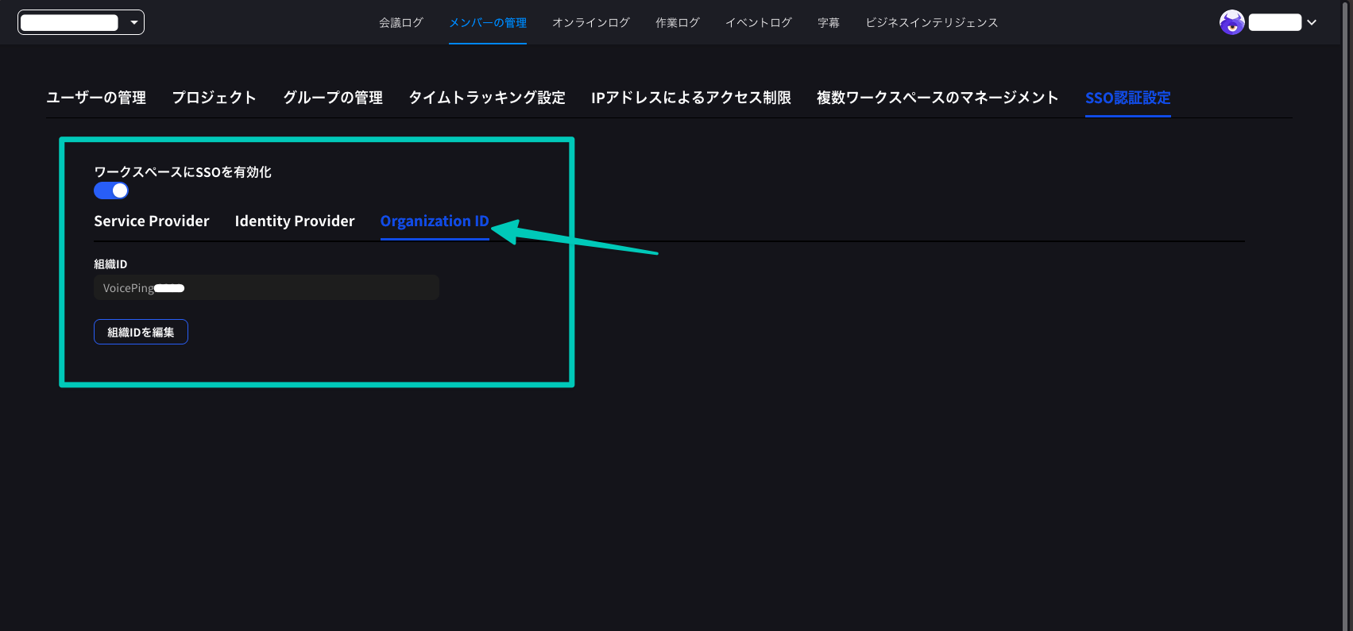
Task: Open the 複数ワークスペースのマネージメント tab
Action: coord(937,98)
